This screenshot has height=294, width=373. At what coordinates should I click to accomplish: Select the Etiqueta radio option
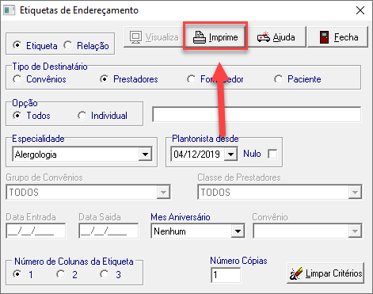pyautogui.click(x=17, y=45)
